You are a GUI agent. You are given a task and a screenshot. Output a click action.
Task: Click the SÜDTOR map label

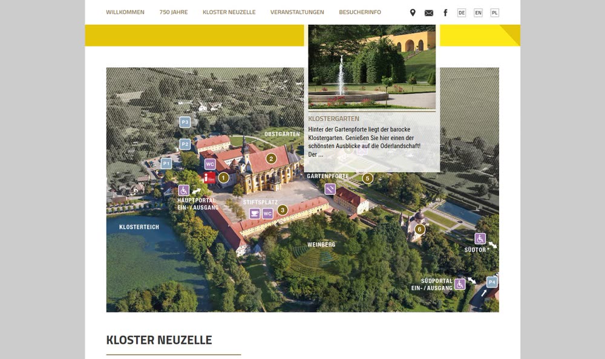click(x=475, y=250)
